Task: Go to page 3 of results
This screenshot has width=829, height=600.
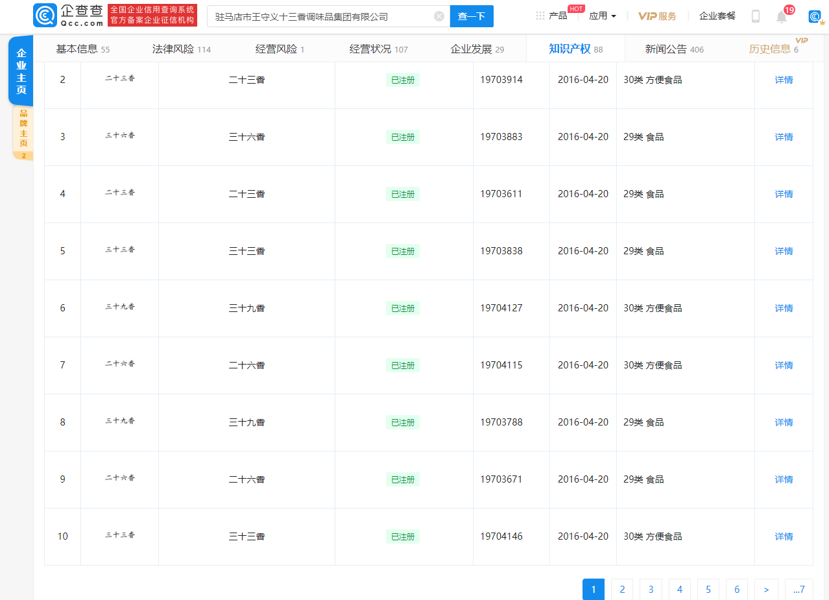Action: 651,589
